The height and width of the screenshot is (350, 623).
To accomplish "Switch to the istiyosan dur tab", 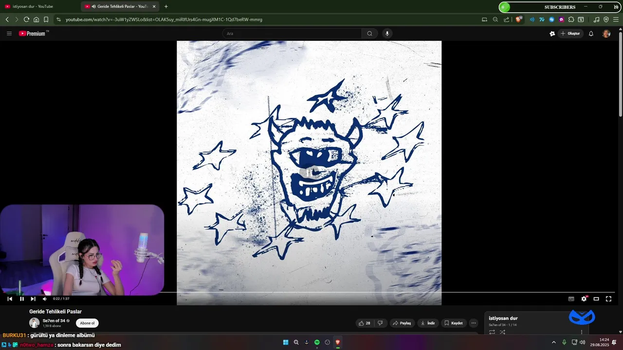I will 40,6.
